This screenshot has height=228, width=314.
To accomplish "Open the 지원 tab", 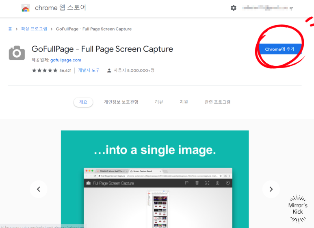I will coord(184,102).
